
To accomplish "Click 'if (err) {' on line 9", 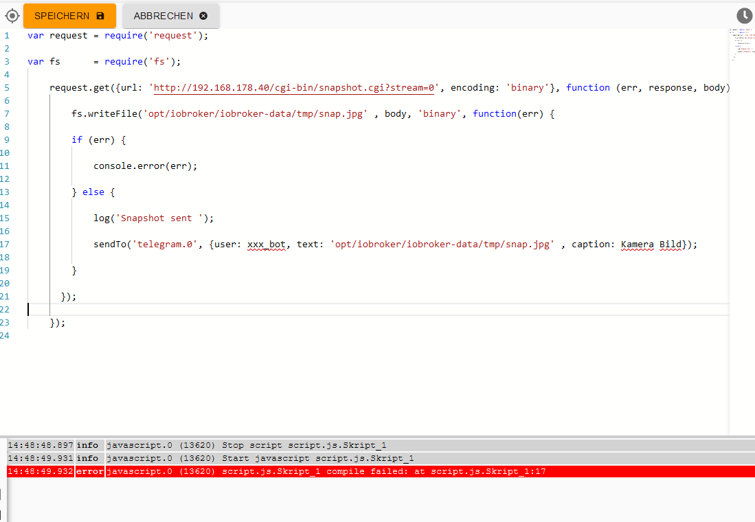I will pyautogui.click(x=99, y=140).
